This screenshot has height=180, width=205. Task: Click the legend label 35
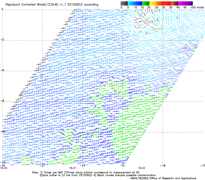coord(170,7)
